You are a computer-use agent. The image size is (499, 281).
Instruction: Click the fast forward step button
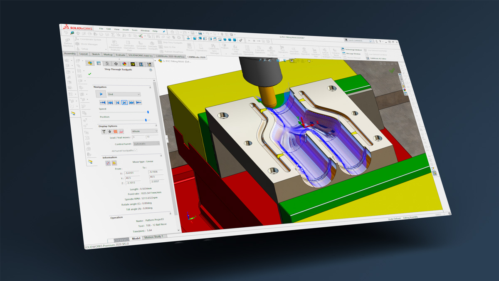tap(131, 102)
